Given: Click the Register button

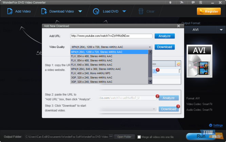Looking at the screenshot, I should point(209,12).
